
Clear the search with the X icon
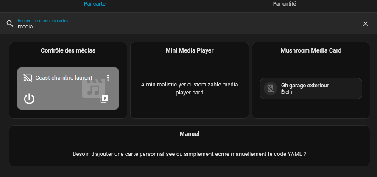(365, 24)
